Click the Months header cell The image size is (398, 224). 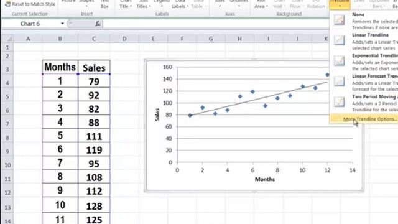tap(60, 67)
